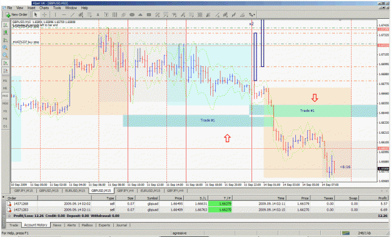Sort history by S / L column header
391x237 pixels.
(x=196, y=198)
